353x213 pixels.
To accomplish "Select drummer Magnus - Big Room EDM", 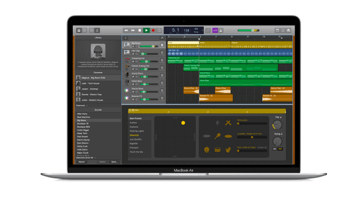I will pos(98,78).
